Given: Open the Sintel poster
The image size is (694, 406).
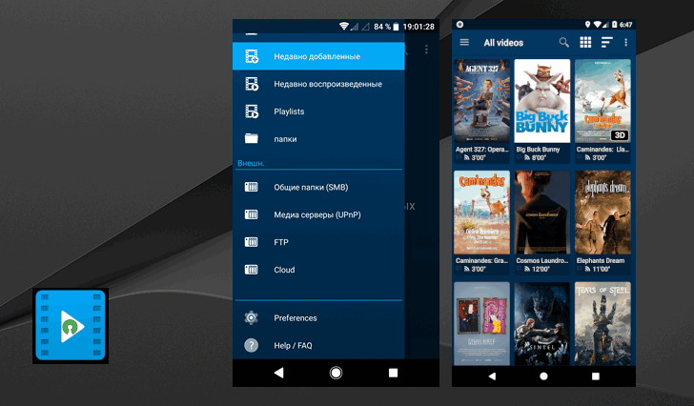Looking at the screenshot, I should click(x=542, y=324).
